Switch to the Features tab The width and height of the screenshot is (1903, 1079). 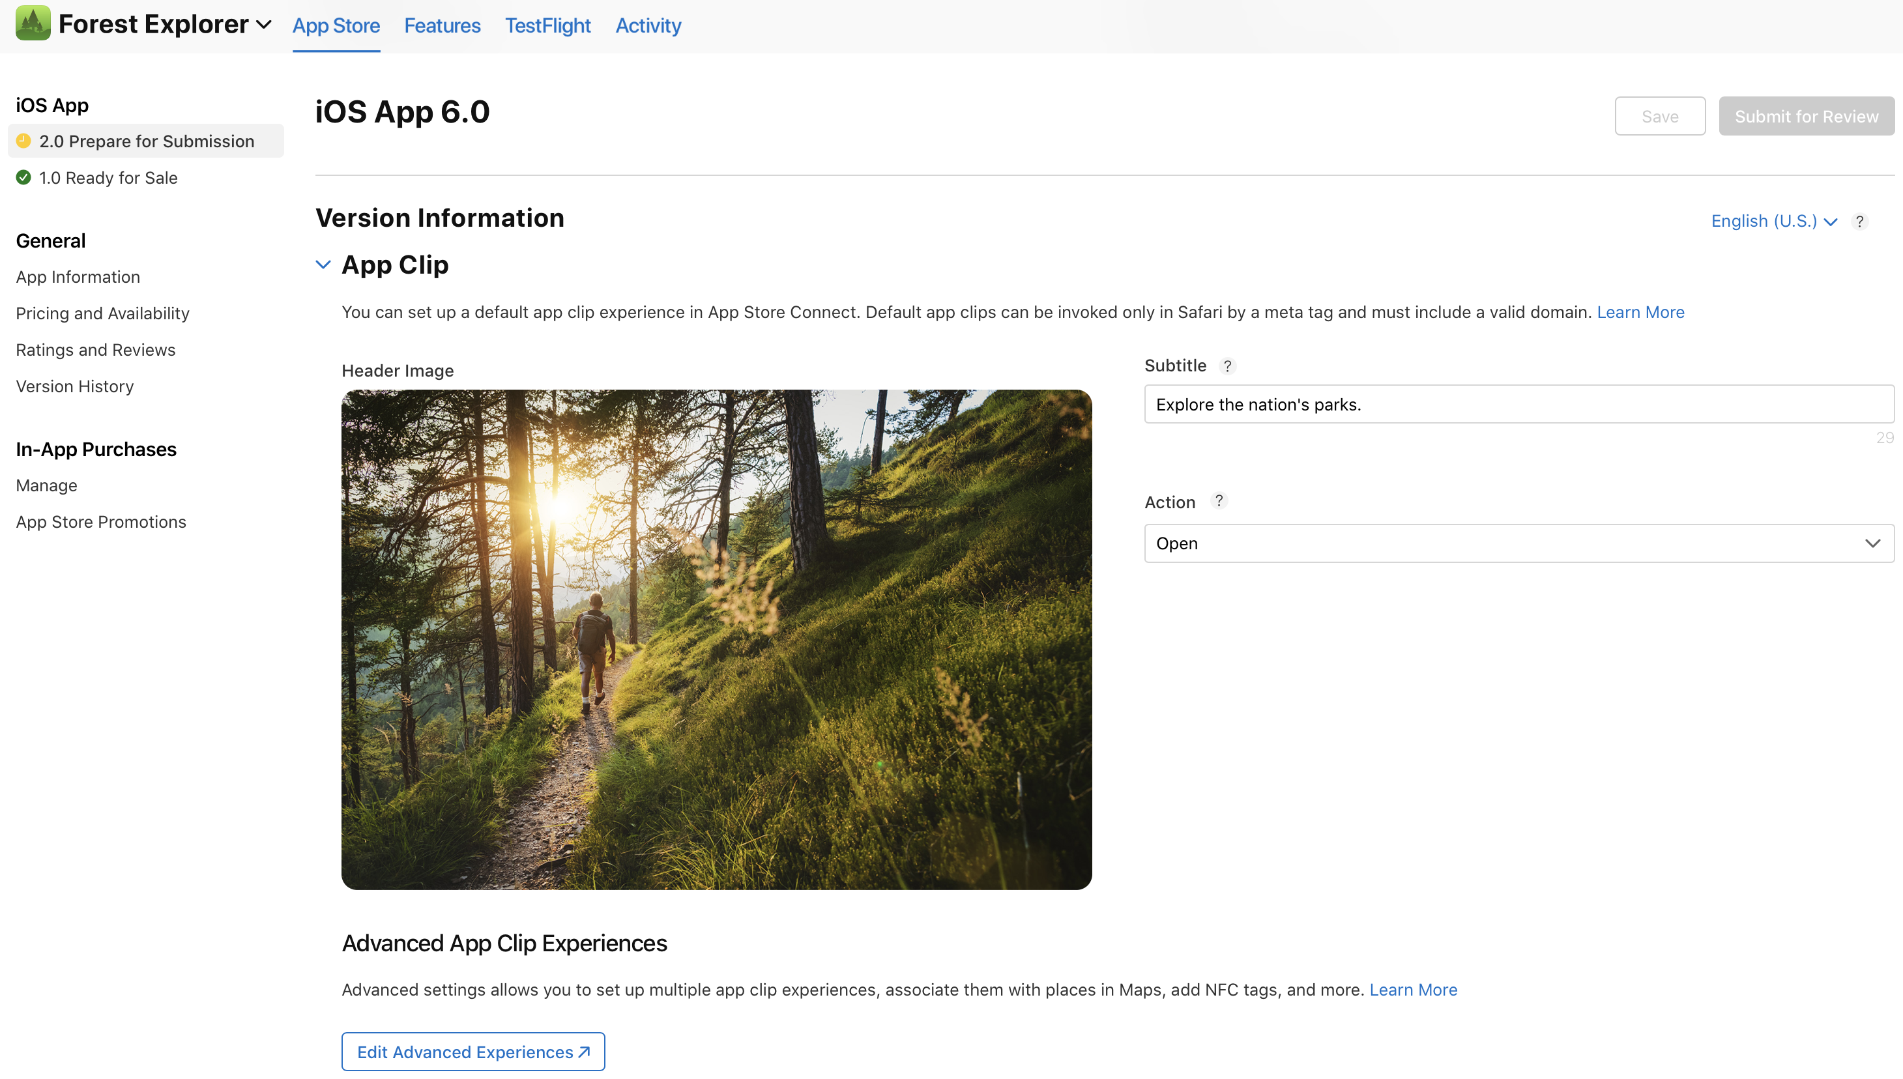click(x=443, y=26)
